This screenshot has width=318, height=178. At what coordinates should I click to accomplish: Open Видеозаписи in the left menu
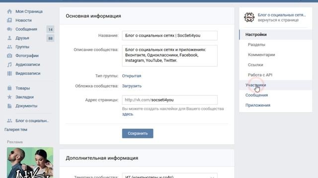tap(28, 74)
